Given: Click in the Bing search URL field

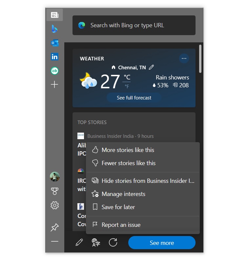Looking at the screenshot, I should 134,25.
